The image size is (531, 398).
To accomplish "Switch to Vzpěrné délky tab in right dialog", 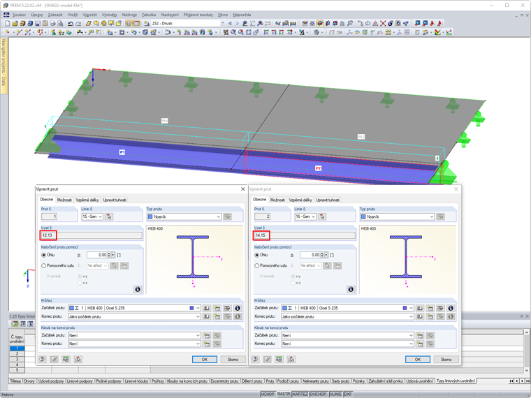I will 300,200.
